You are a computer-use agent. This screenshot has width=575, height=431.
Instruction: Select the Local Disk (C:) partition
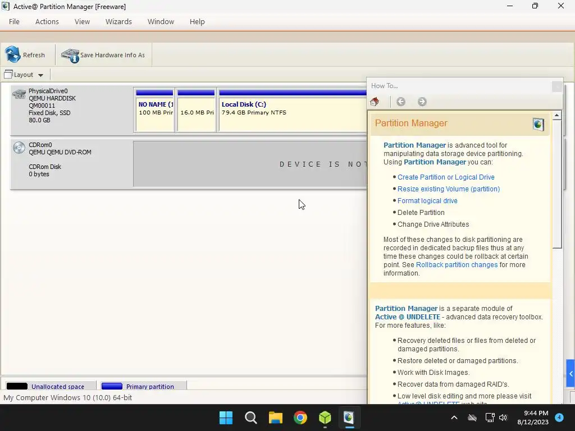292,110
